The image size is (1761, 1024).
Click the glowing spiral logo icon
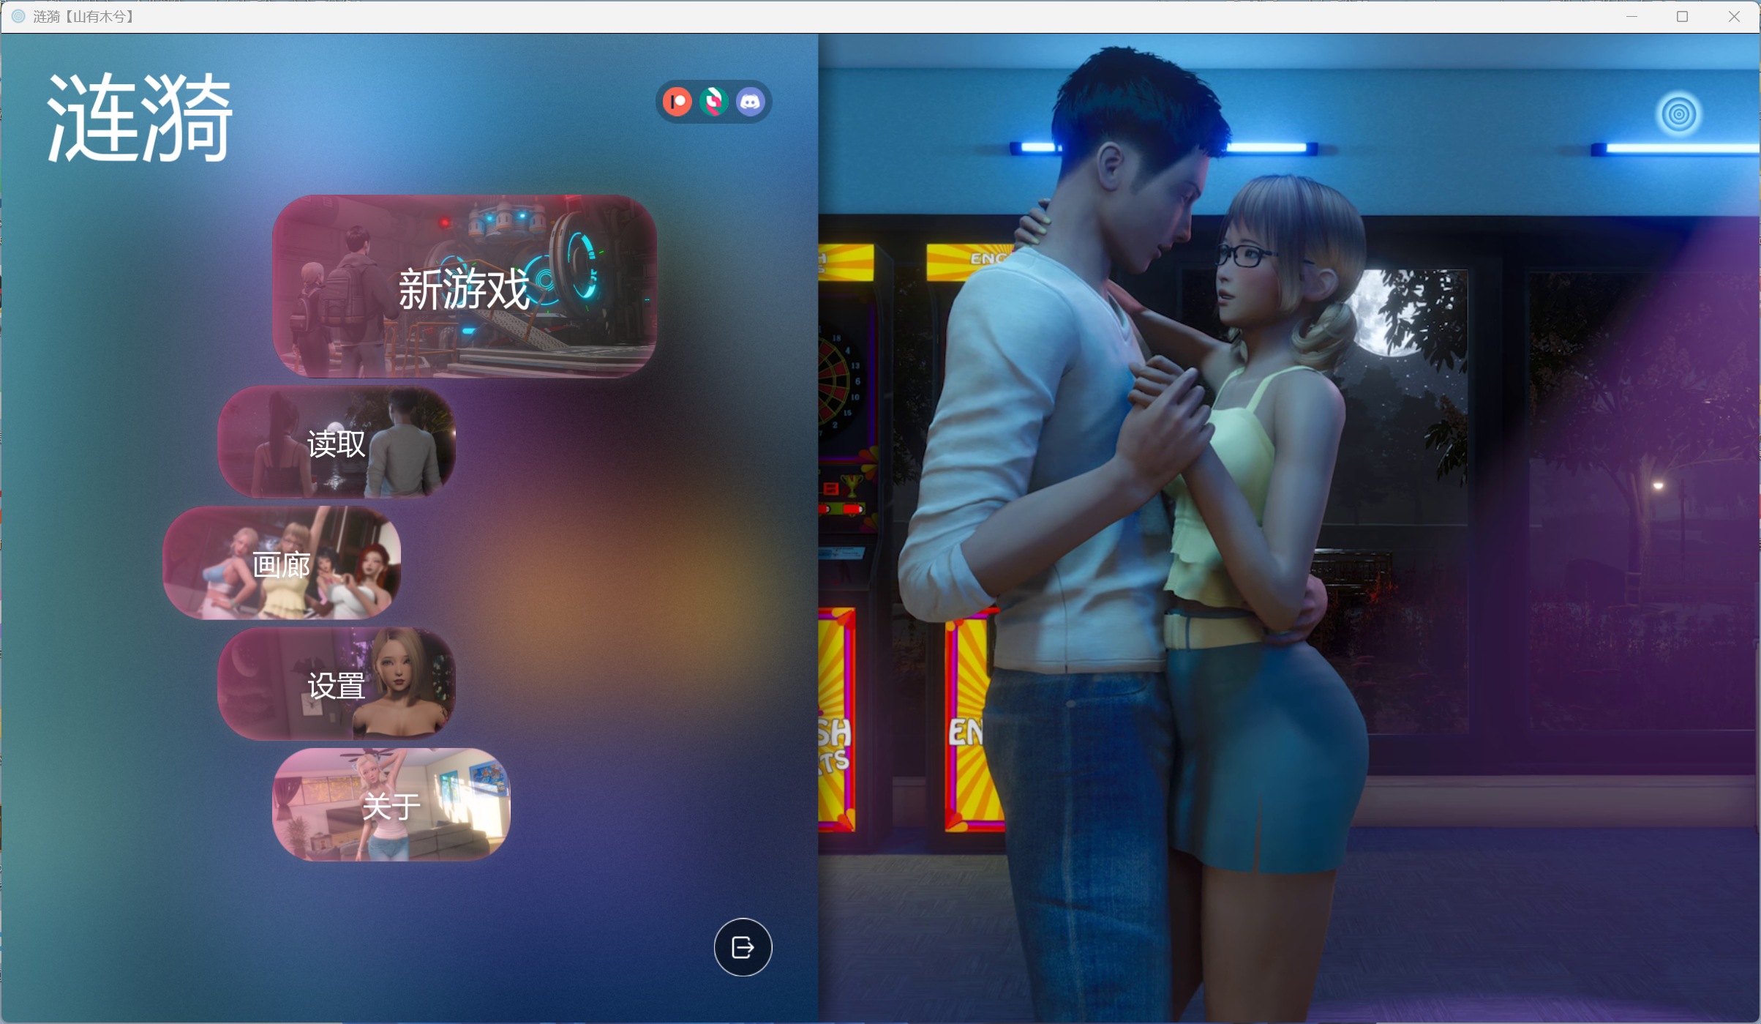pyautogui.click(x=1678, y=114)
